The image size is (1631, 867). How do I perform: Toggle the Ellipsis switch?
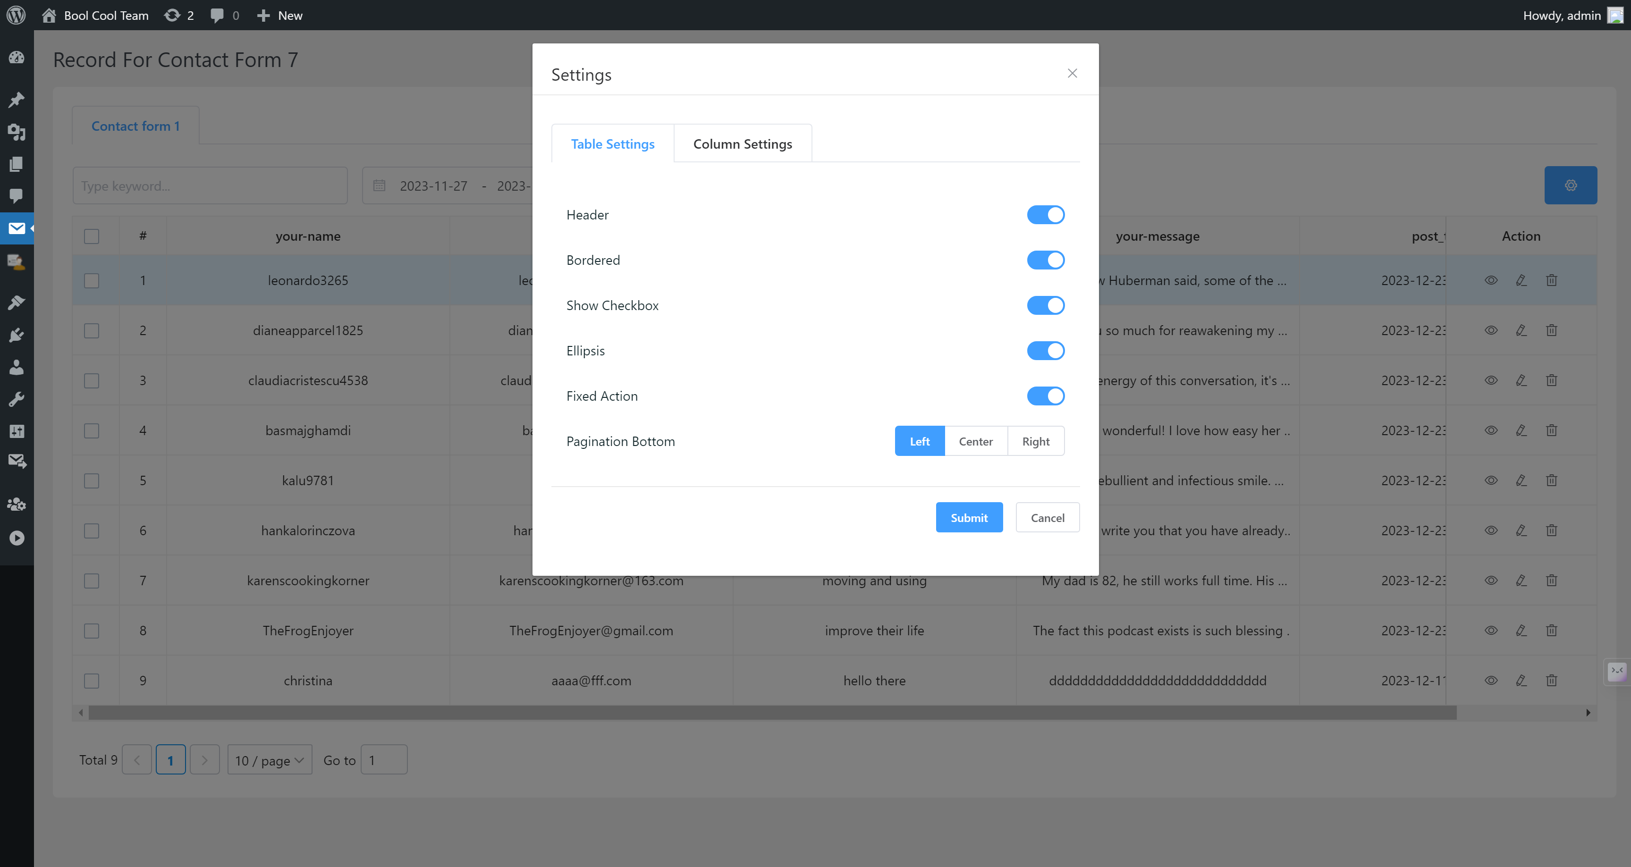click(x=1045, y=351)
